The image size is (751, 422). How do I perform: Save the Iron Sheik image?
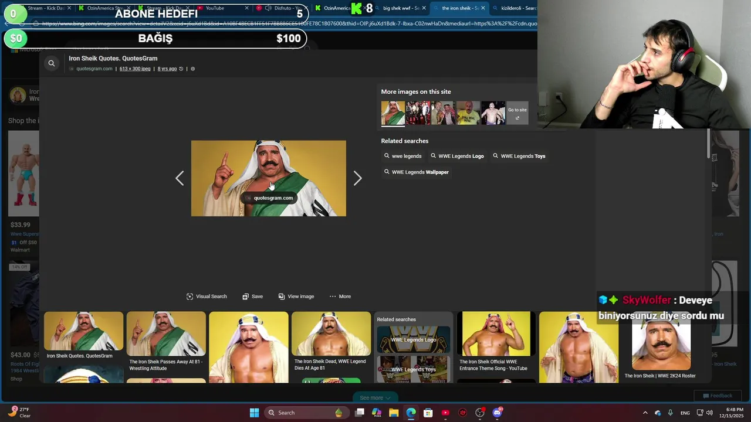(252, 297)
